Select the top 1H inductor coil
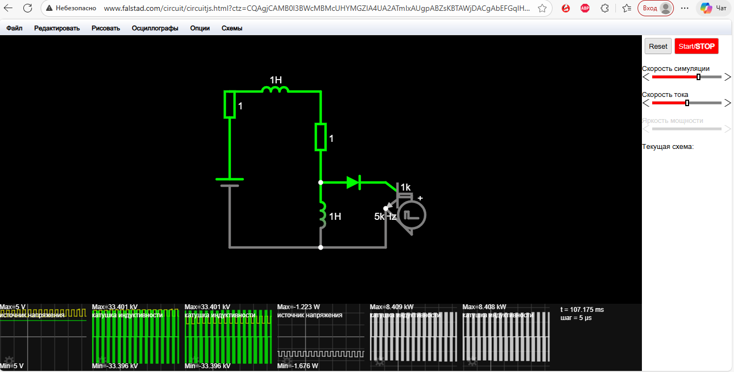Image resolution: width=734 pixels, height=372 pixels. [275, 90]
